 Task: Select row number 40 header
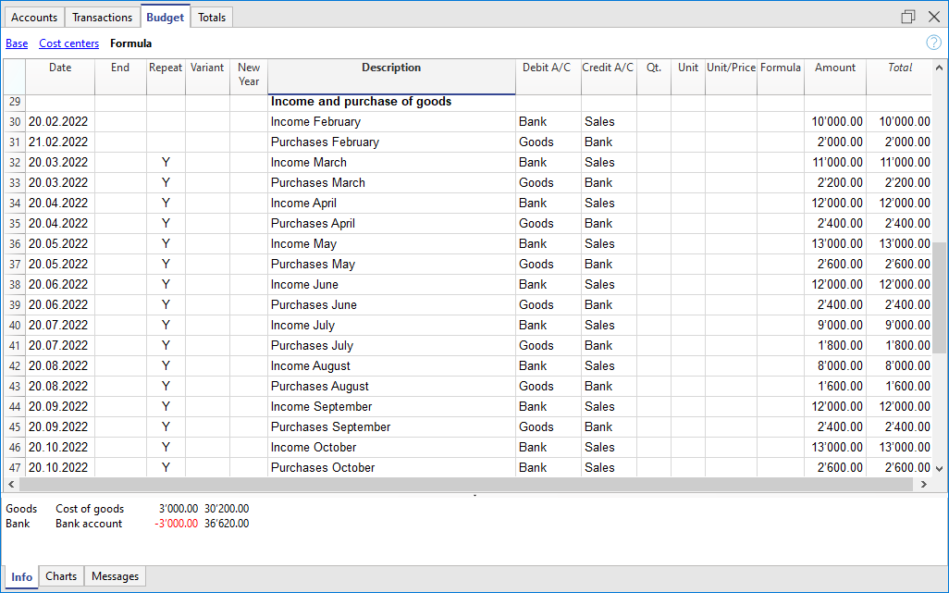[x=14, y=326]
